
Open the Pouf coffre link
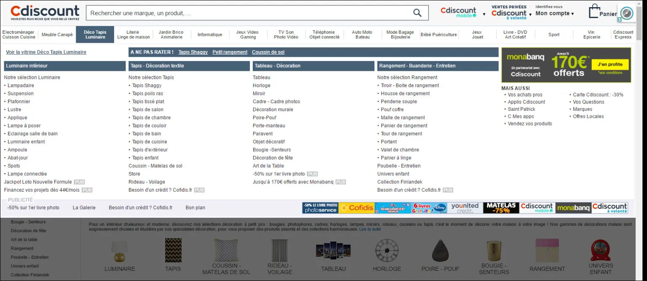coord(392,110)
